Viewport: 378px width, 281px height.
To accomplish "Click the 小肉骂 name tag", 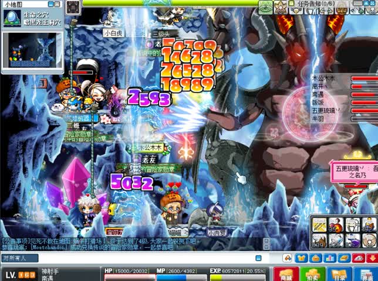I will pos(217,232).
